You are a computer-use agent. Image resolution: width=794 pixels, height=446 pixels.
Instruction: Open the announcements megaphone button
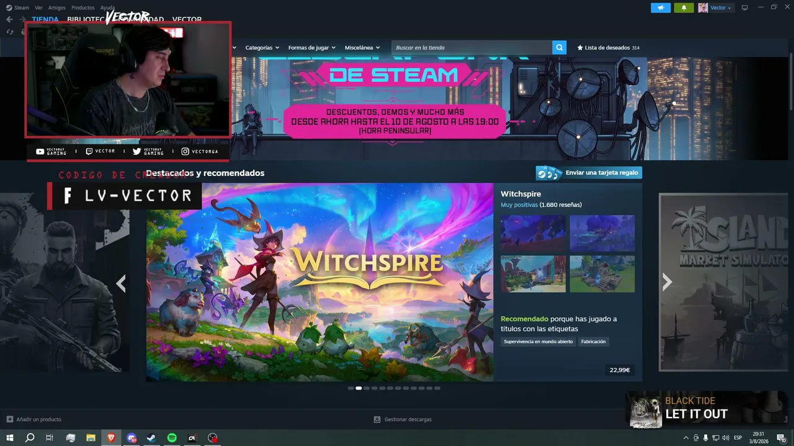point(661,8)
